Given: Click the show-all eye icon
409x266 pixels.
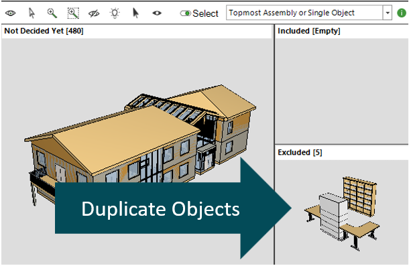Looking at the screenshot, I should click(x=11, y=13).
